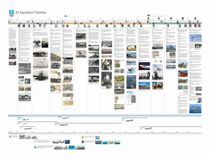This screenshot has height=158, width=209.
Task: Click the 2010 label on the bottom year axis
Action: click(x=189, y=132)
